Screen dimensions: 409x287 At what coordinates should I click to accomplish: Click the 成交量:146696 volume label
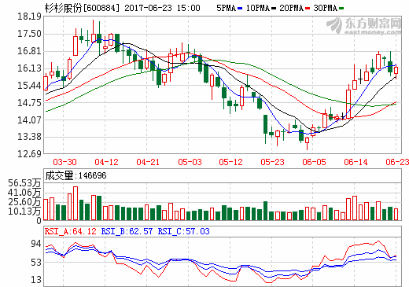point(76,175)
